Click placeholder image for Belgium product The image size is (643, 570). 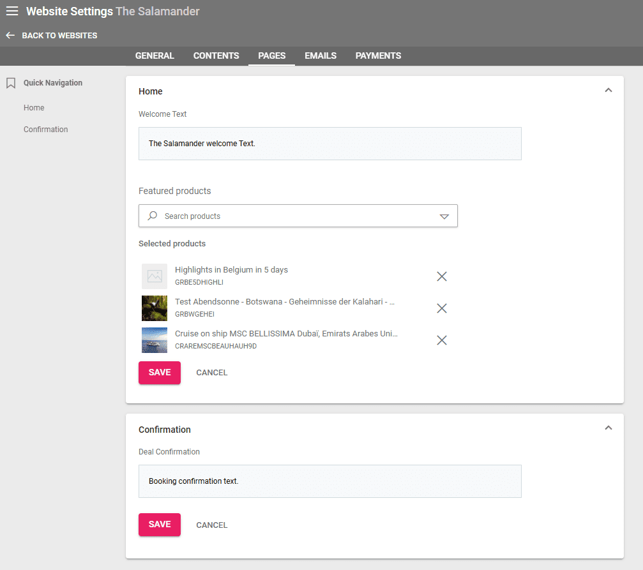click(x=155, y=276)
